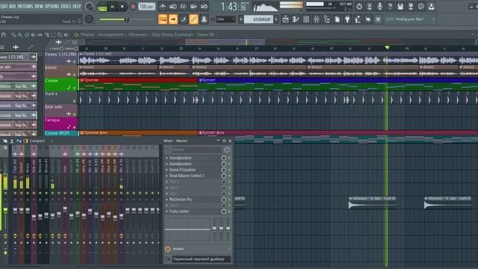Open the pattern selector field
Image resolution: width=478 pixels, height=269 pixels.
258,19
